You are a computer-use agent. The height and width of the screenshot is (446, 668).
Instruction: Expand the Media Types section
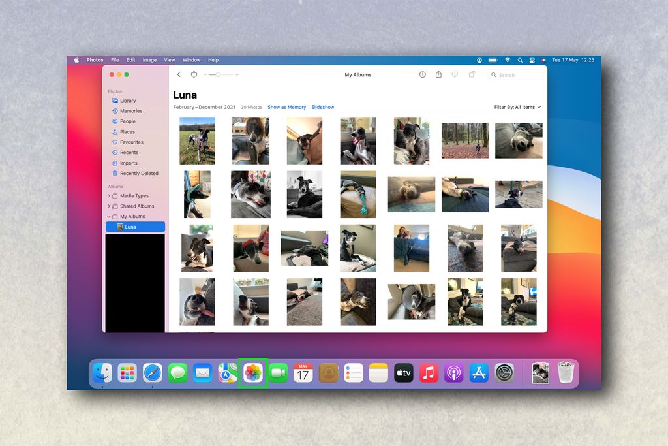[134, 195]
